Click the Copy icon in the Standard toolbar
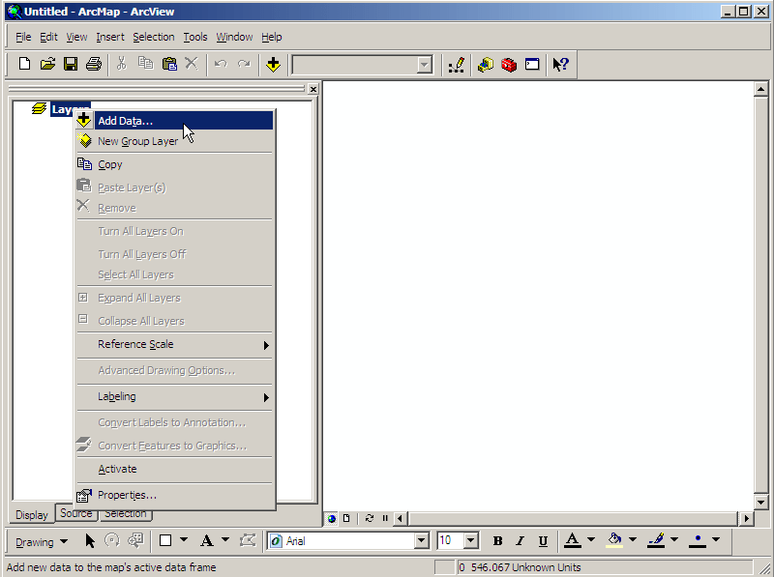This screenshot has height=577, width=774. click(x=145, y=64)
